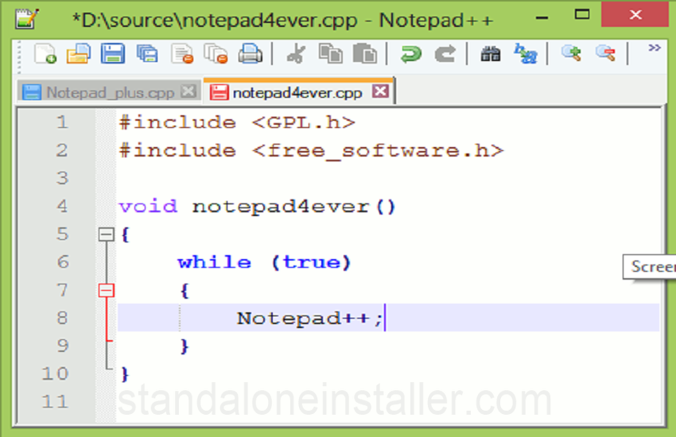Click the "void" keyword on line 4
676x437 pixels.
coord(148,207)
